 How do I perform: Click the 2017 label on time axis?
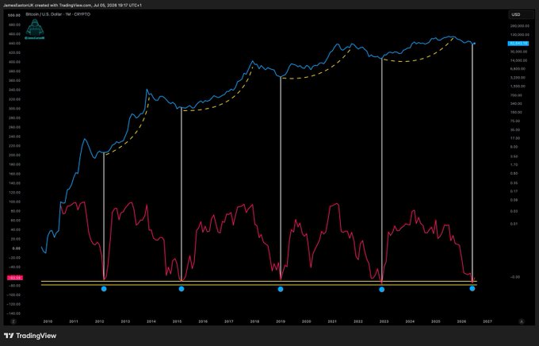click(x=229, y=321)
